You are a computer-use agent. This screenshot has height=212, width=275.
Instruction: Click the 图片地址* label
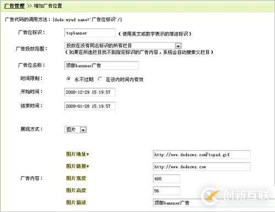[78, 154]
